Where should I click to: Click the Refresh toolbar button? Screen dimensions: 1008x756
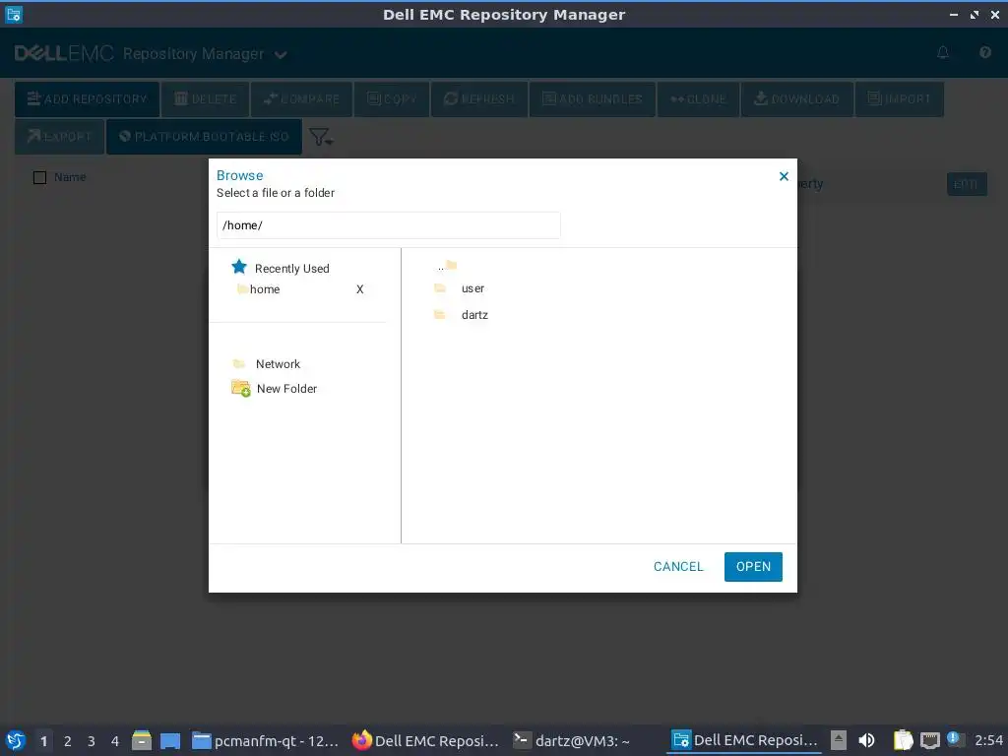tap(479, 99)
